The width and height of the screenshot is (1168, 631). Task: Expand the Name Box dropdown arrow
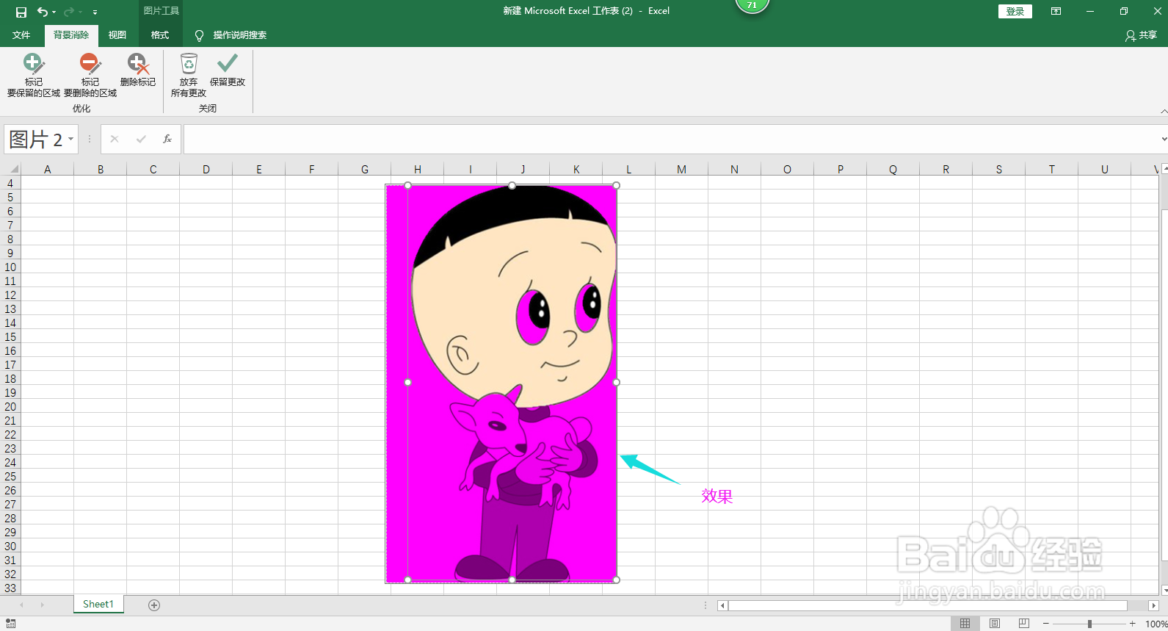click(x=71, y=139)
